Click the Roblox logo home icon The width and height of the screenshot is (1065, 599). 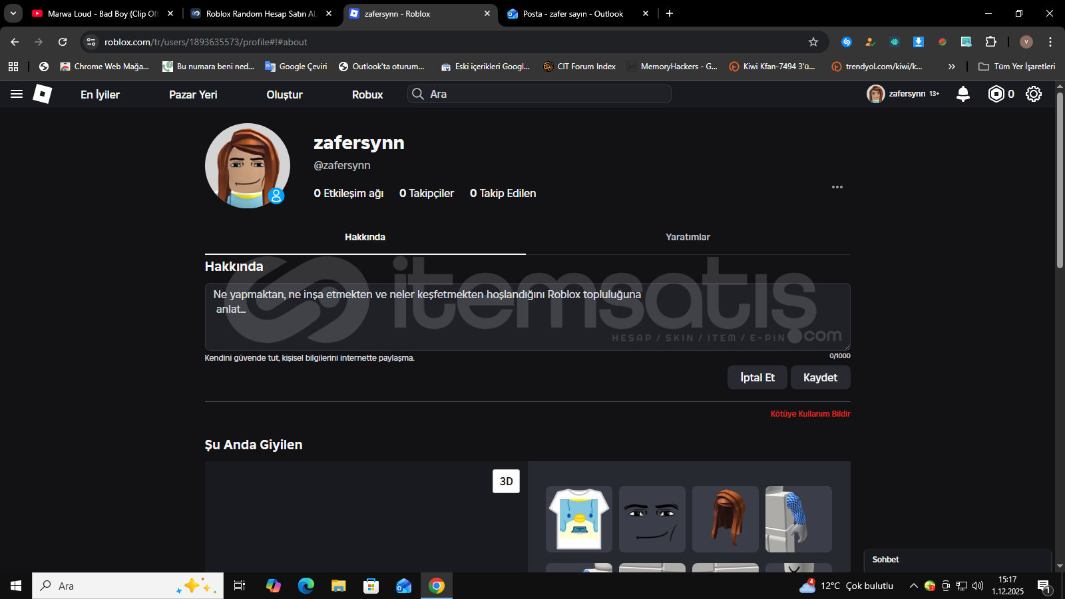(x=43, y=95)
